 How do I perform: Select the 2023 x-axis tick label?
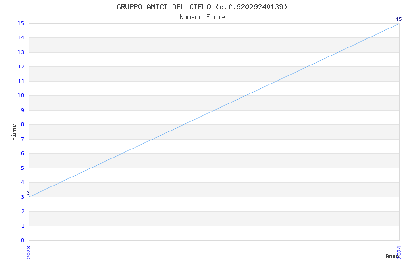[x=29, y=252]
